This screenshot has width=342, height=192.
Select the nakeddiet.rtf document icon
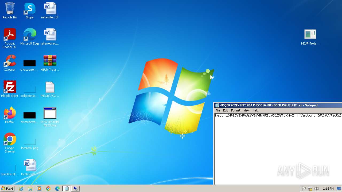[50, 11]
